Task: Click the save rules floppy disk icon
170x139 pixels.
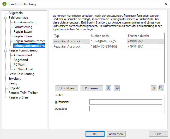Action: tap(161, 88)
